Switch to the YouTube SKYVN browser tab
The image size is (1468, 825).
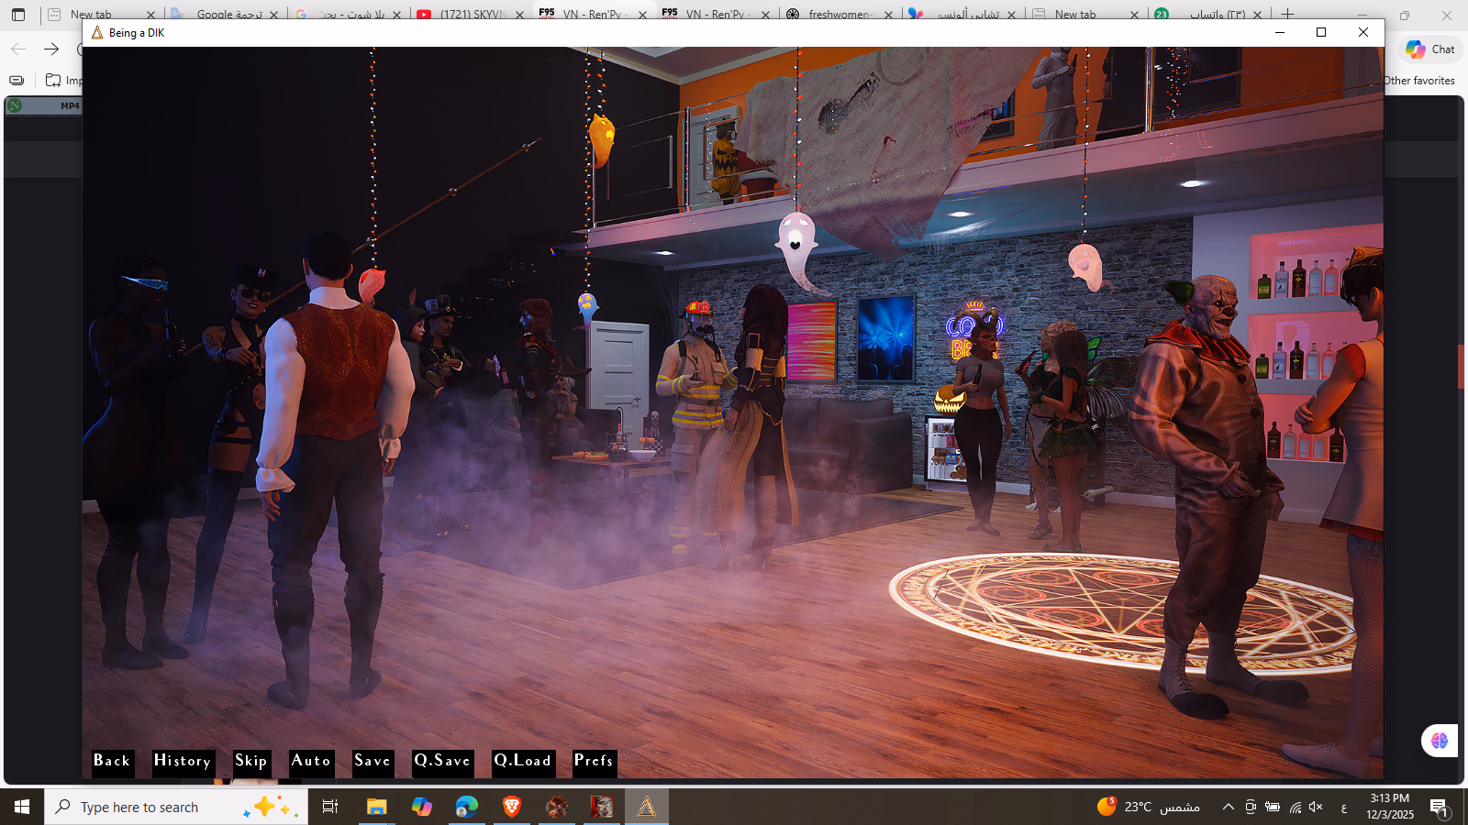(x=468, y=14)
